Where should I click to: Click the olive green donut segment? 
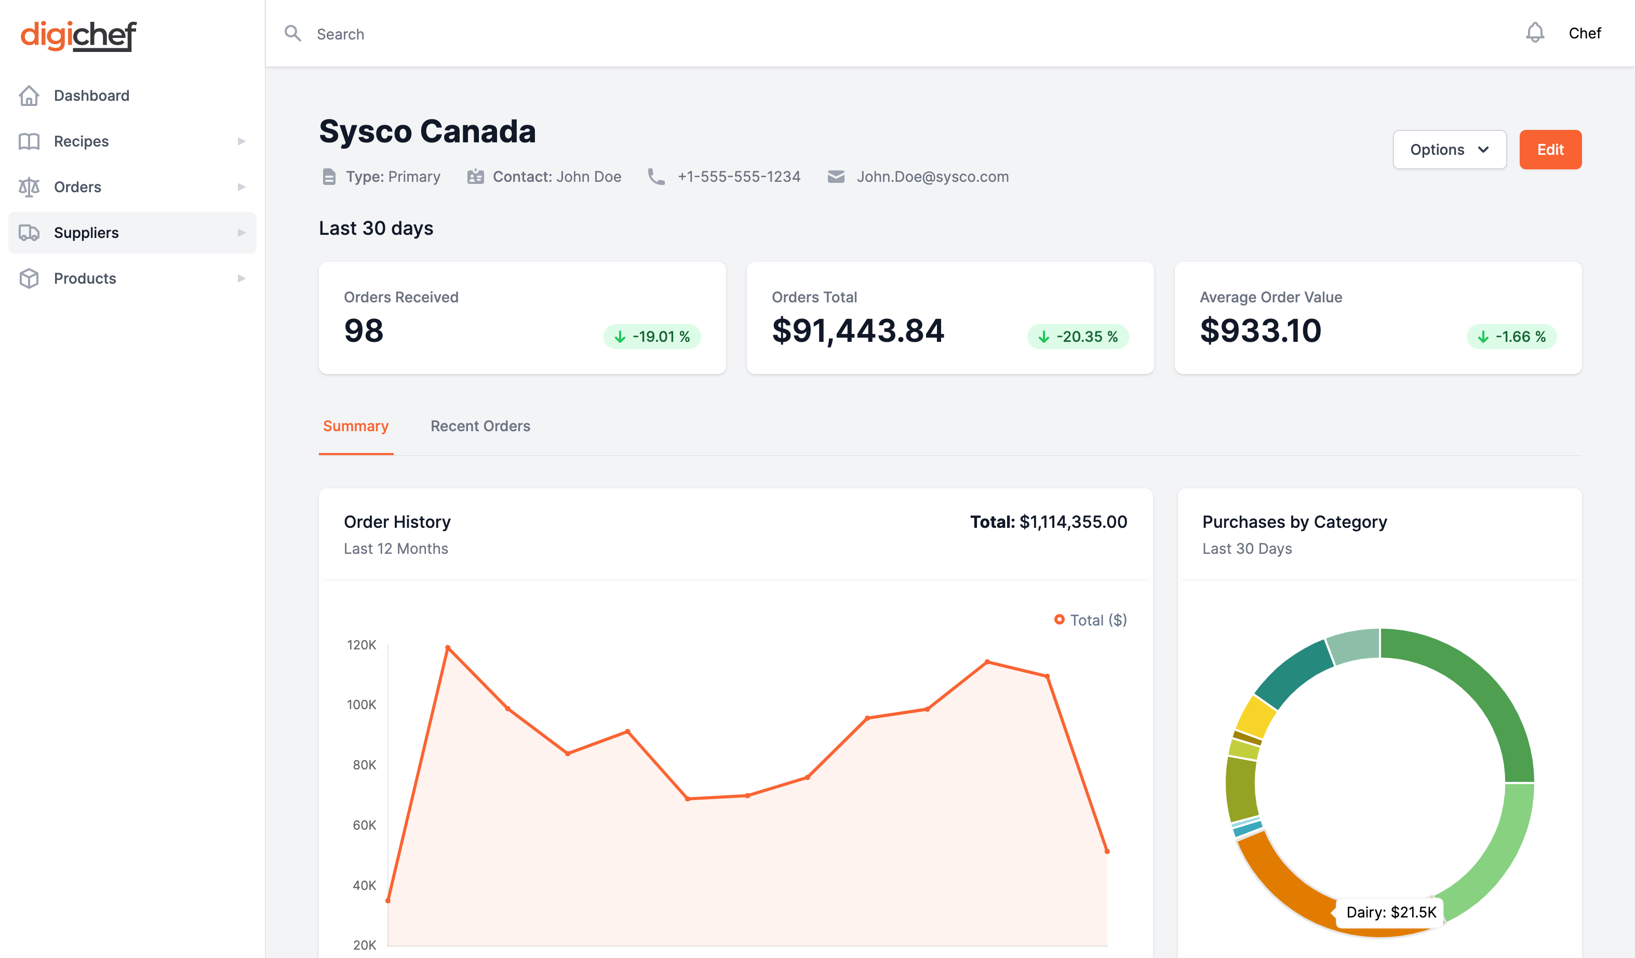click(1241, 790)
